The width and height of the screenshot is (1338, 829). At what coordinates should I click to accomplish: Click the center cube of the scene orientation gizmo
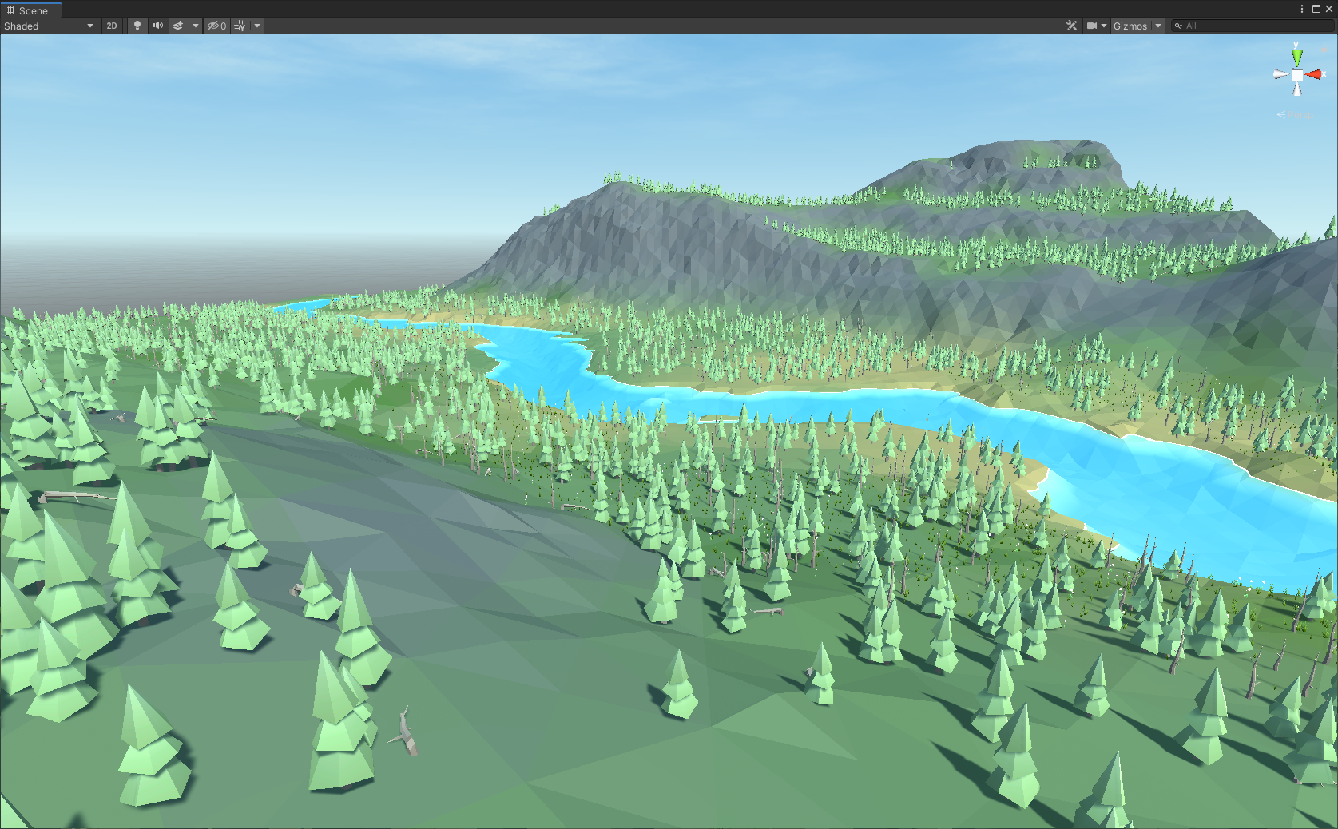pyautogui.click(x=1297, y=73)
